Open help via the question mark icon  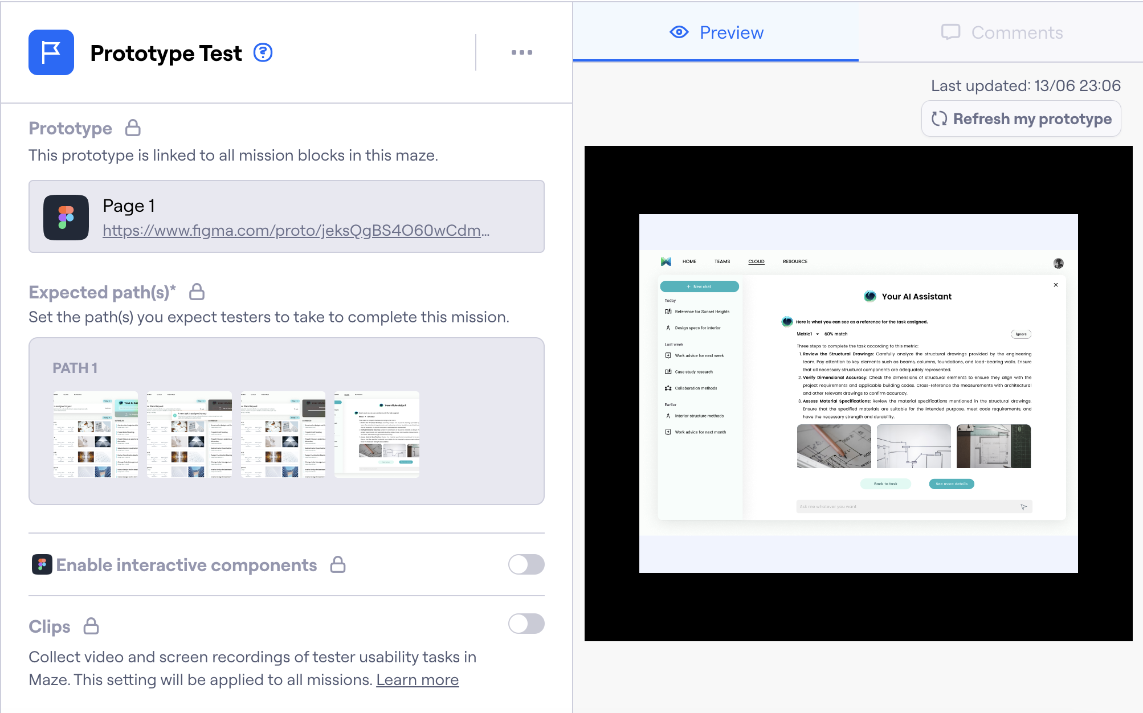tap(263, 52)
